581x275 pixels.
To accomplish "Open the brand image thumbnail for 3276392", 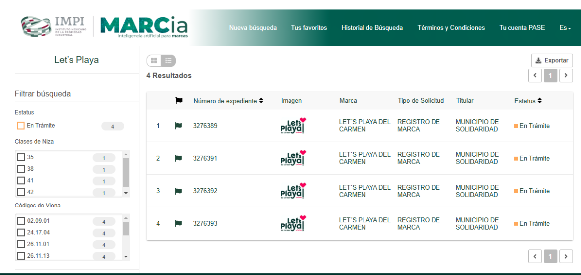I will click(294, 191).
